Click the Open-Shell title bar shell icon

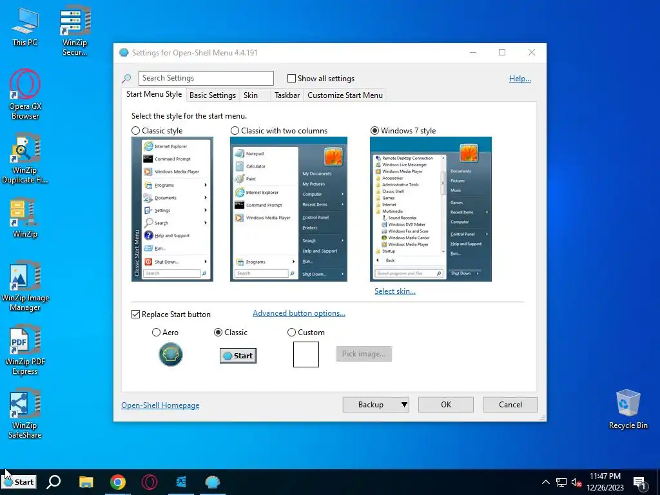click(x=124, y=53)
